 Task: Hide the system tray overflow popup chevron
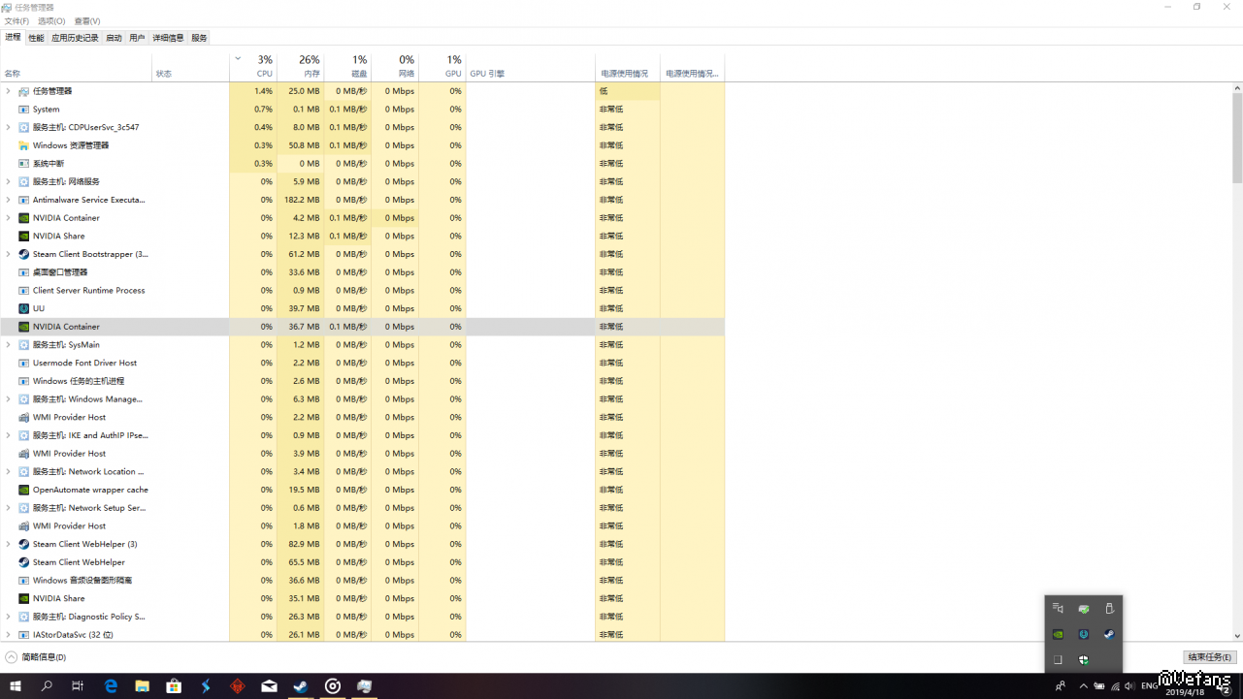tap(1084, 686)
